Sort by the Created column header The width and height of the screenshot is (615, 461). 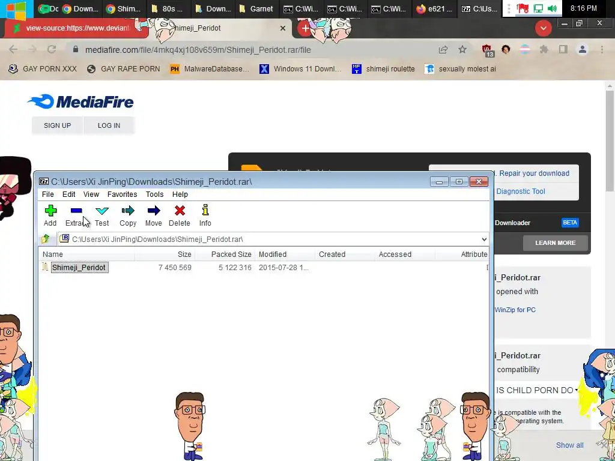pos(345,254)
